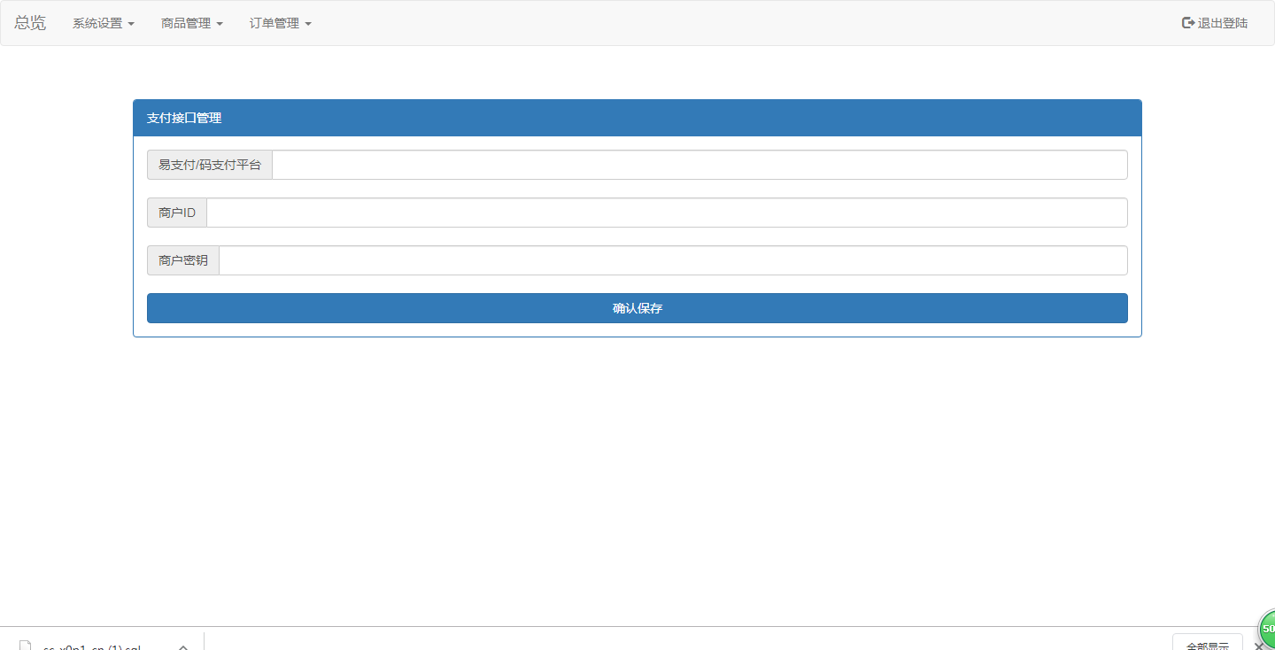Select the 商户密钥 input box
This screenshot has width=1275, height=650.
[x=673, y=260]
